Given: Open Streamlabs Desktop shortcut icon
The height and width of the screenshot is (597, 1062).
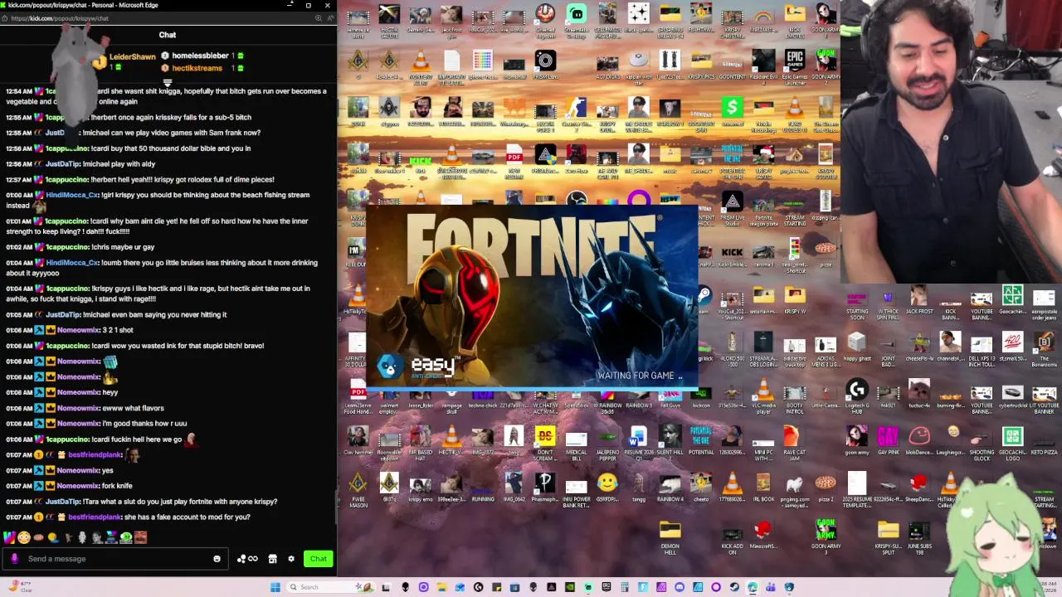Looking at the screenshot, I should [x=577, y=21].
